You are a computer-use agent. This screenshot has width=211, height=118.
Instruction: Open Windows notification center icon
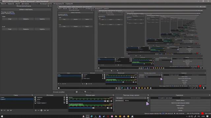(x=207, y=116)
